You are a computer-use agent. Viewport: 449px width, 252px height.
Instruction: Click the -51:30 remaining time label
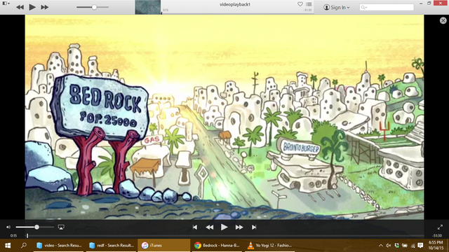click(437, 236)
